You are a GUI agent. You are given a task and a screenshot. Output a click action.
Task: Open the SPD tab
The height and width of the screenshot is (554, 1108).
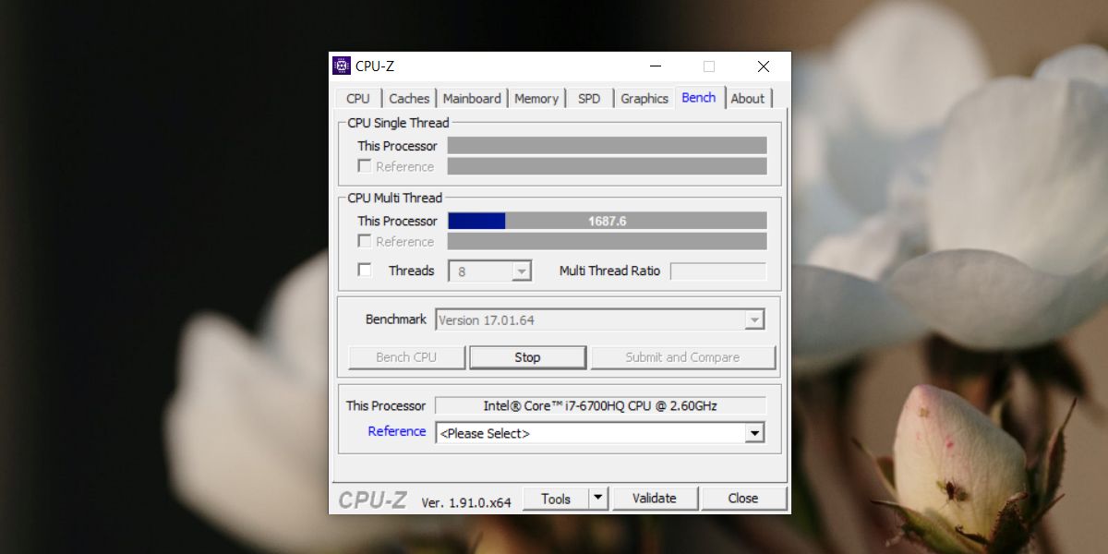[589, 99]
